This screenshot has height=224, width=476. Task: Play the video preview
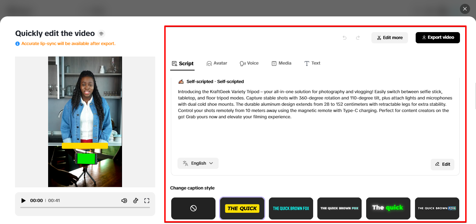tap(23, 201)
